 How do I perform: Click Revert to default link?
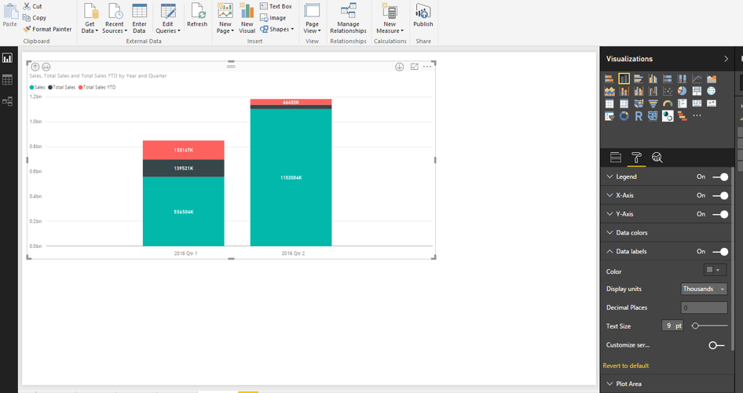pyautogui.click(x=625, y=366)
